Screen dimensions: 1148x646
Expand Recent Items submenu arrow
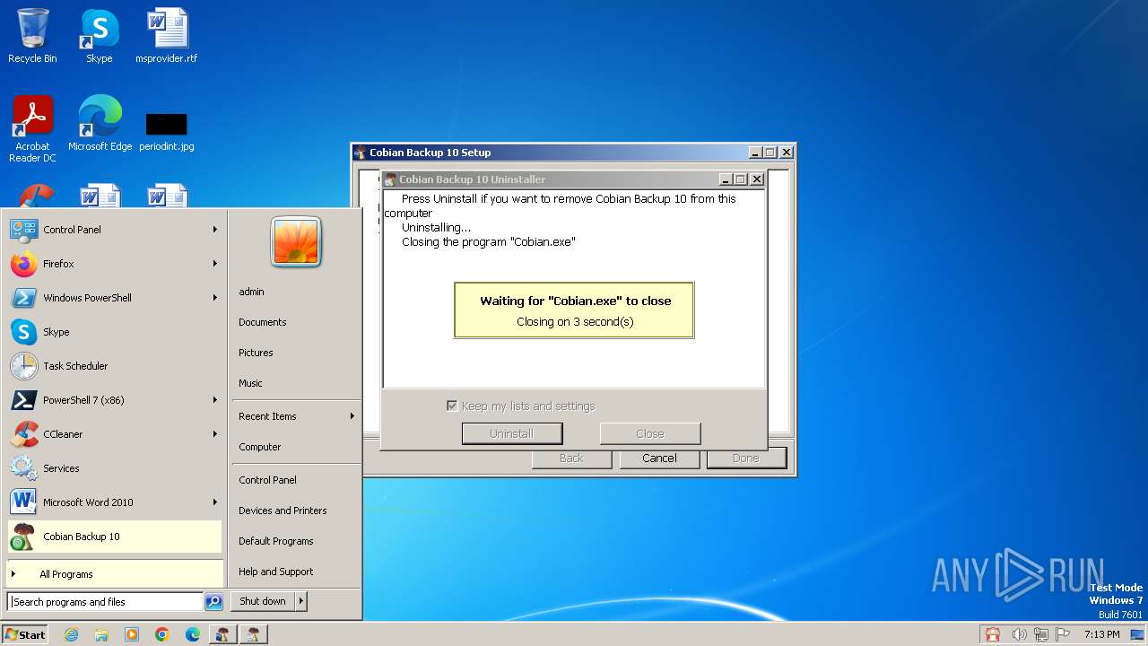click(x=352, y=416)
